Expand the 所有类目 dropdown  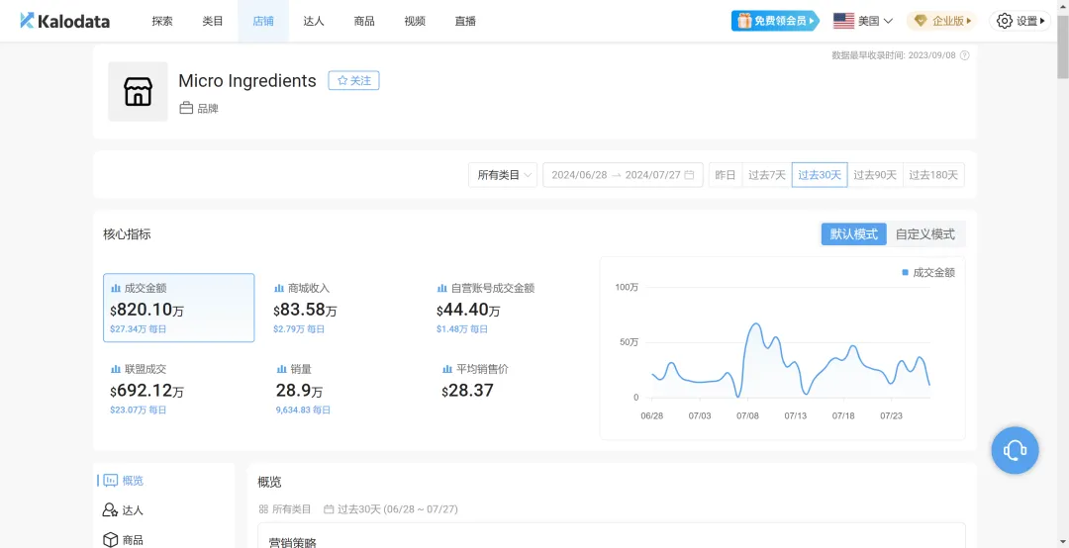tap(503, 175)
